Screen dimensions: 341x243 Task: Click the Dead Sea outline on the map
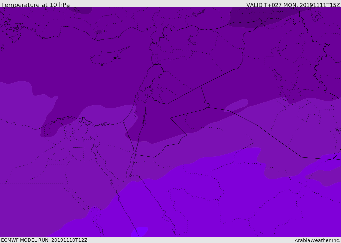tap(145, 119)
